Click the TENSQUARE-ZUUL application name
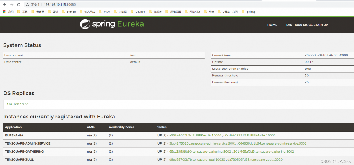This screenshot has width=354, height=165. click(19, 159)
